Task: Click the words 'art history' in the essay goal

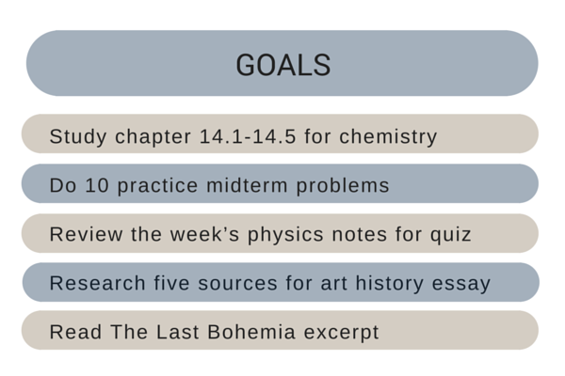Action: (372, 283)
